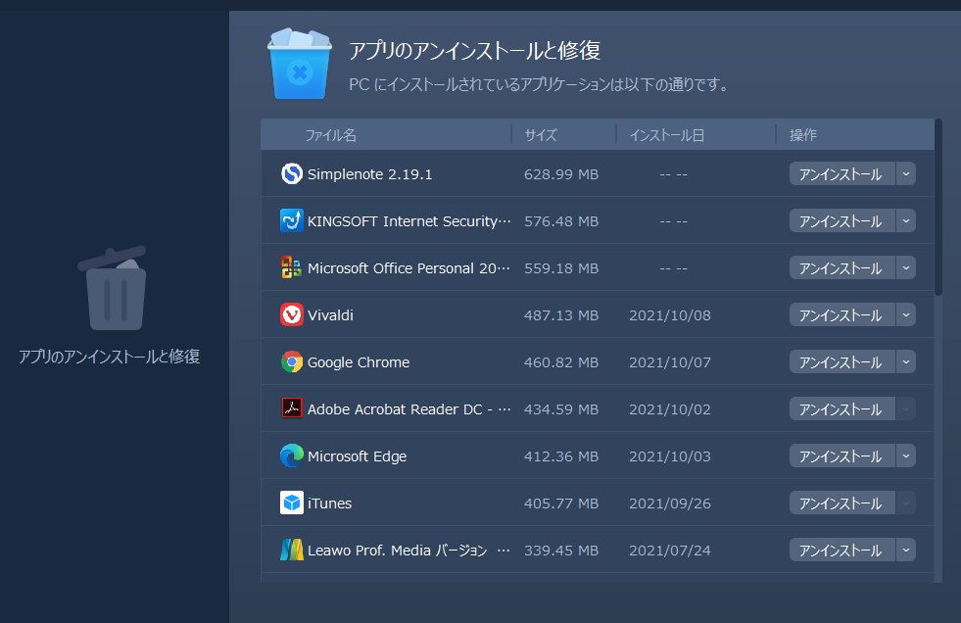Expand uninstall options for Microsoft Edge

pyautogui.click(x=906, y=455)
